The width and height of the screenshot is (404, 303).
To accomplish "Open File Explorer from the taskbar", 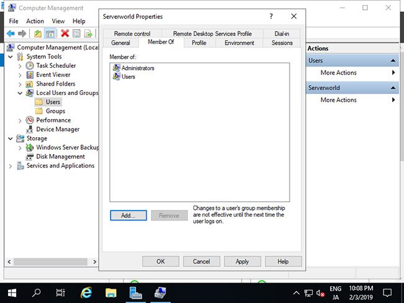I will (x=111, y=293).
